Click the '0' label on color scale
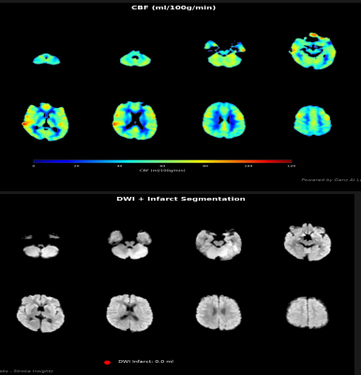 34,166
